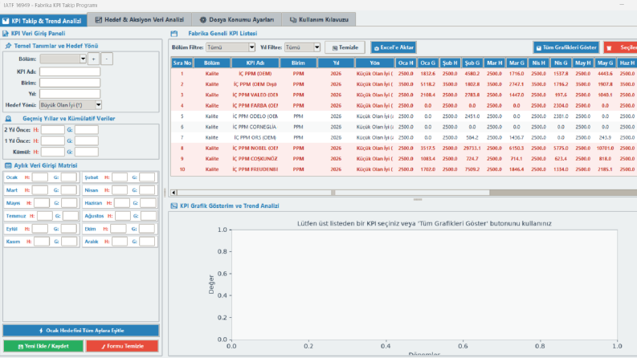Click the Ağustos G input field
This screenshot has height=358, width=637.
click(x=149, y=216)
